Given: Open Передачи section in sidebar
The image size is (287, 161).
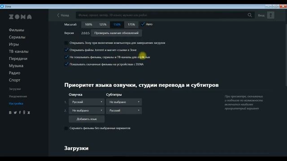Looking at the screenshot, I should point(18,59).
